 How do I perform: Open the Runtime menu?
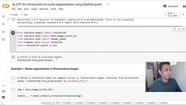[x=44, y=9]
